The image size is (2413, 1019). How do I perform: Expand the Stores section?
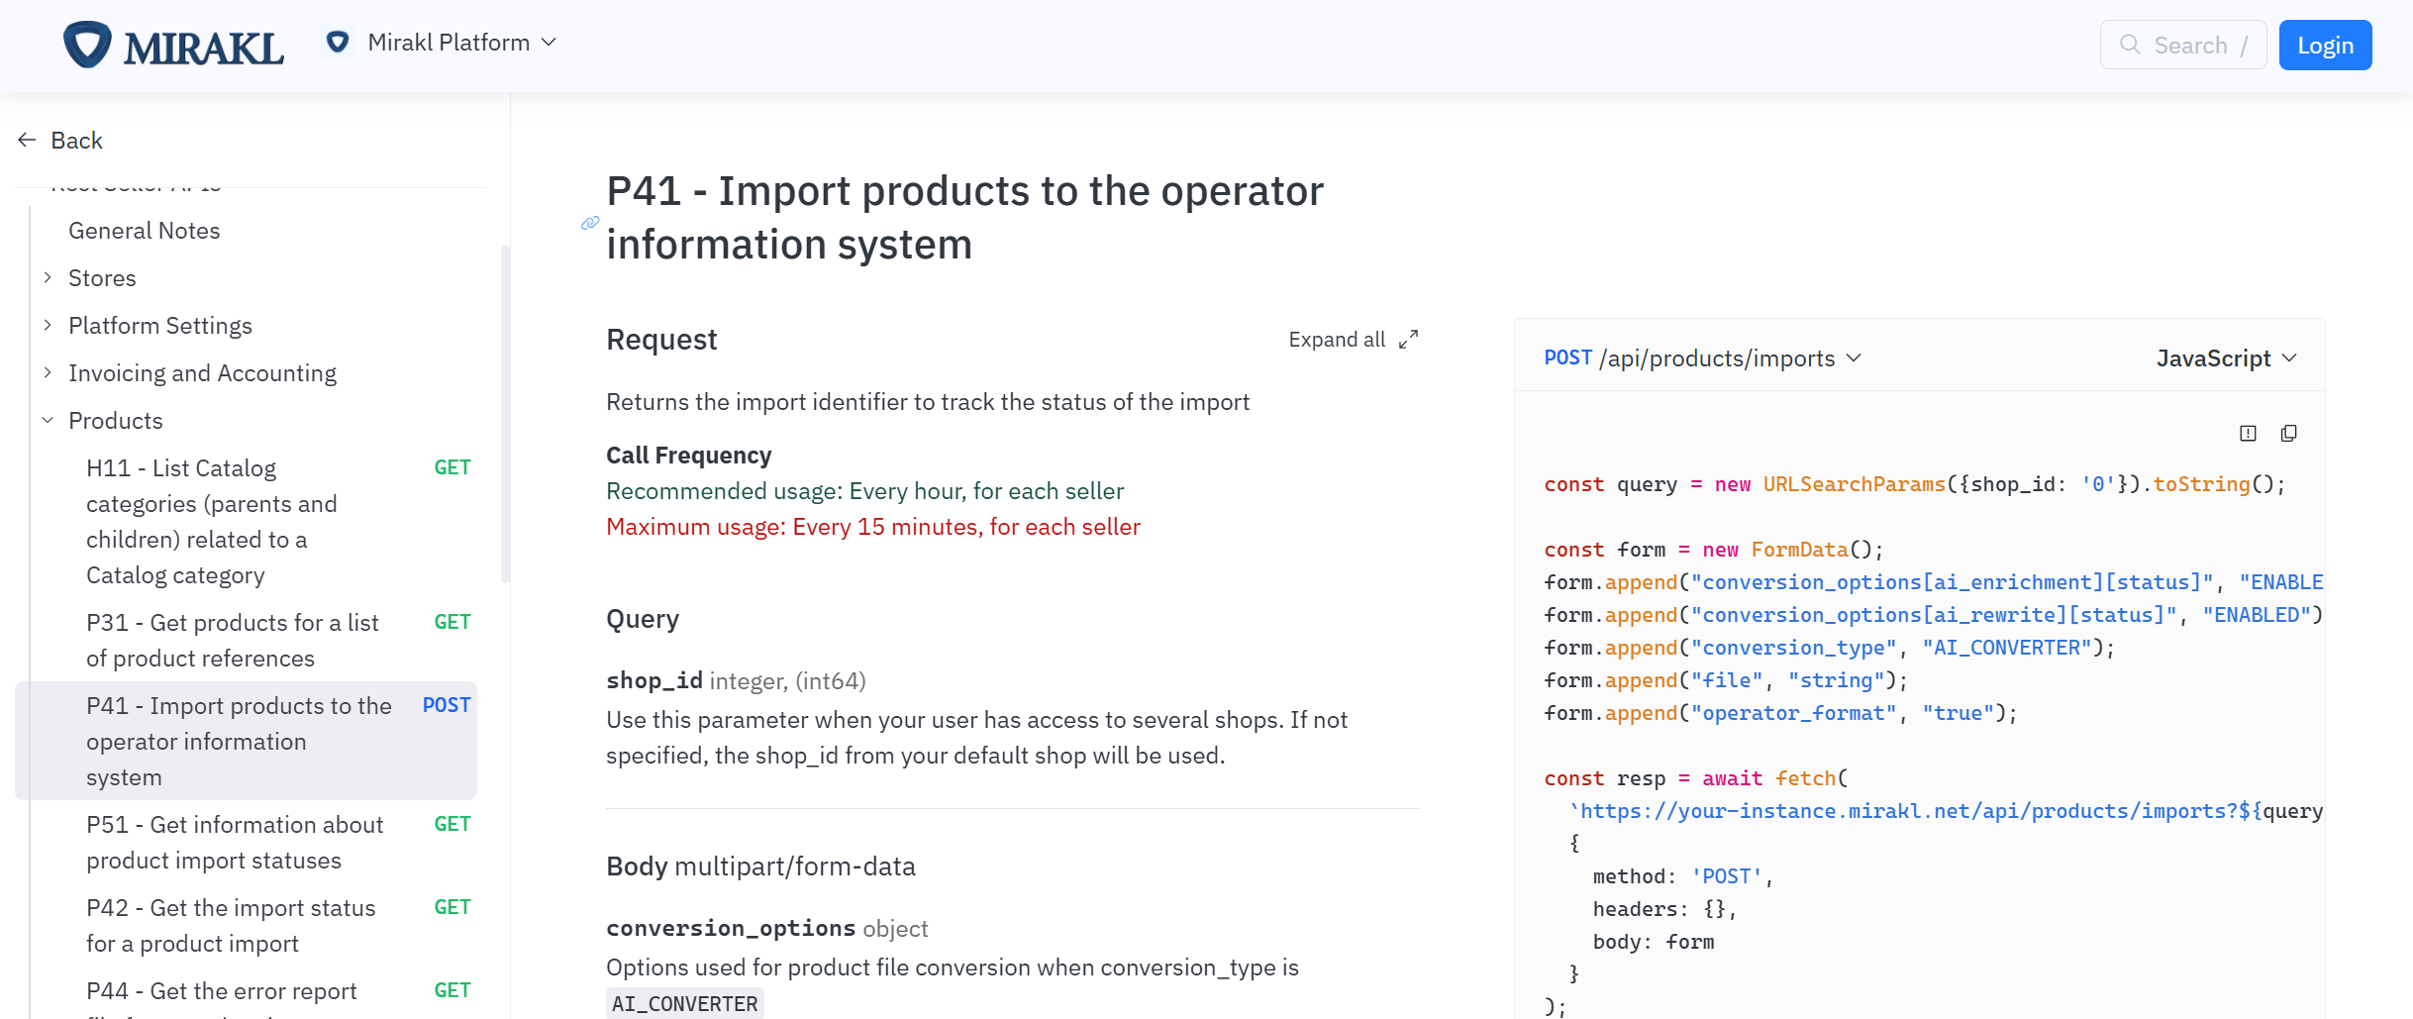pos(49,277)
